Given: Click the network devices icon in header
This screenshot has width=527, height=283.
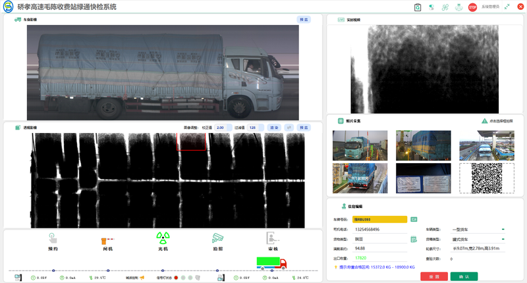Looking at the screenshot, I should pyautogui.click(x=458, y=7).
